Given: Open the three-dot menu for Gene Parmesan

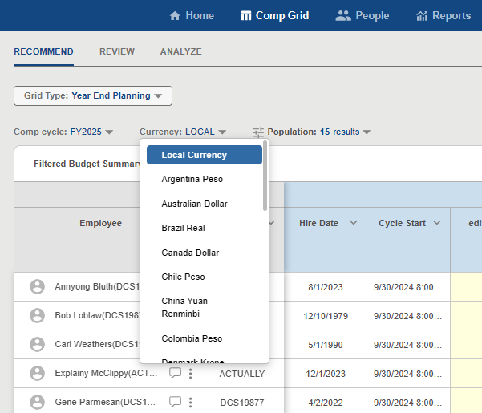Looking at the screenshot, I should pos(191,402).
